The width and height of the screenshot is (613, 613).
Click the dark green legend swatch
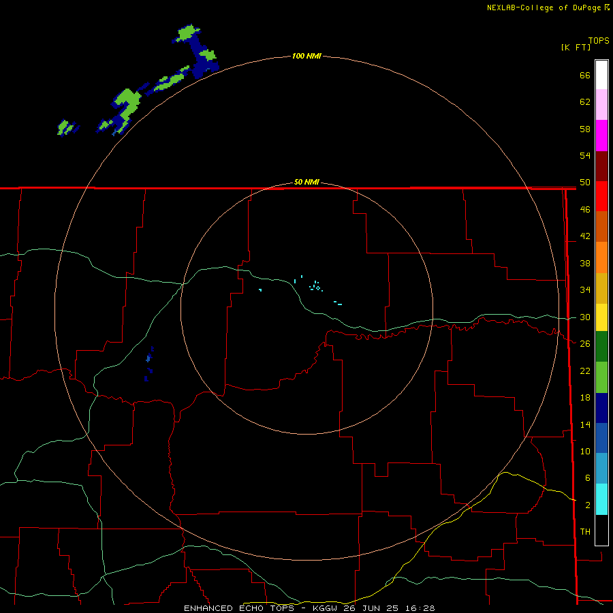point(601,347)
